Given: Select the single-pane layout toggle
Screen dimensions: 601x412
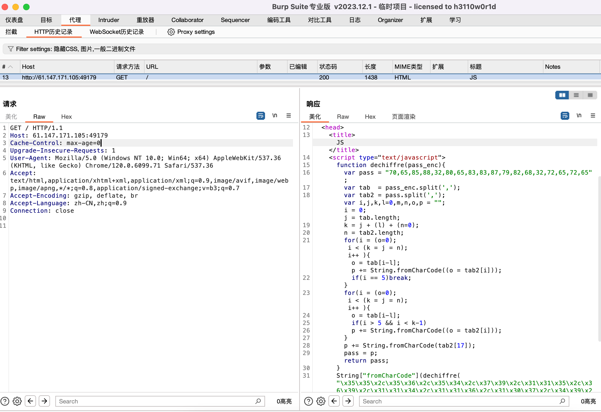Looking at the screenshot, I should [x=590, y=95].
